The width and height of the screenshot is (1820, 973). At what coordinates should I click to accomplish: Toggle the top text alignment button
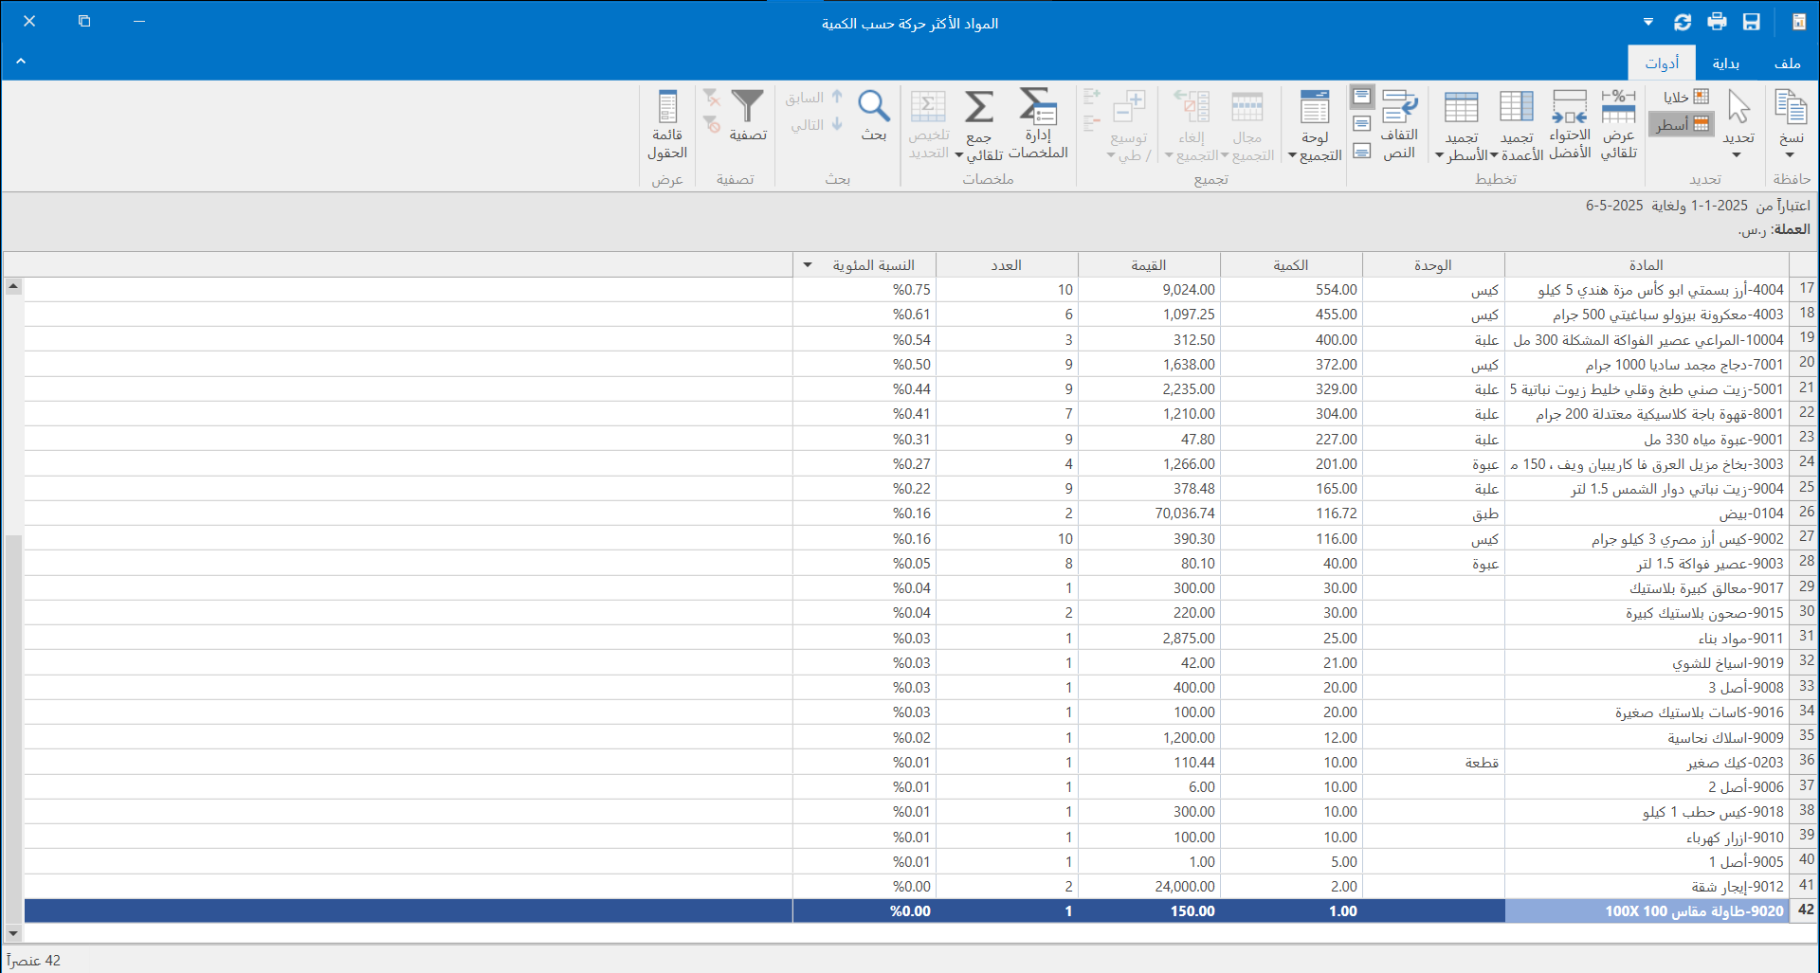[x=1362, y=97]
